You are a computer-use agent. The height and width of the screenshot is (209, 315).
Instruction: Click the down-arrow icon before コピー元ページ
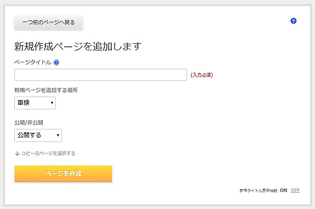click(17, 153)
